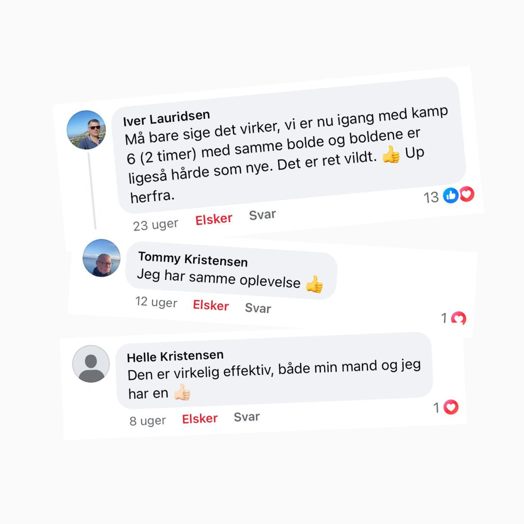This screenshot has height=524, width=524.
Task: Click thumbs up emoji in Helle's comment
Action: point(182,392)
